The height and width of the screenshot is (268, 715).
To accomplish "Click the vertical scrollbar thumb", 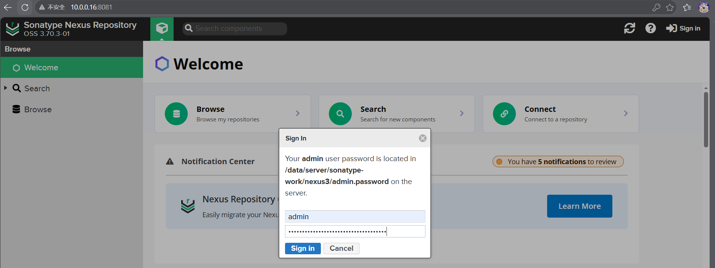I will tap(706, 119).
